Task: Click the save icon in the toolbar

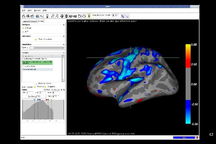Action: [x=38, y=16]
